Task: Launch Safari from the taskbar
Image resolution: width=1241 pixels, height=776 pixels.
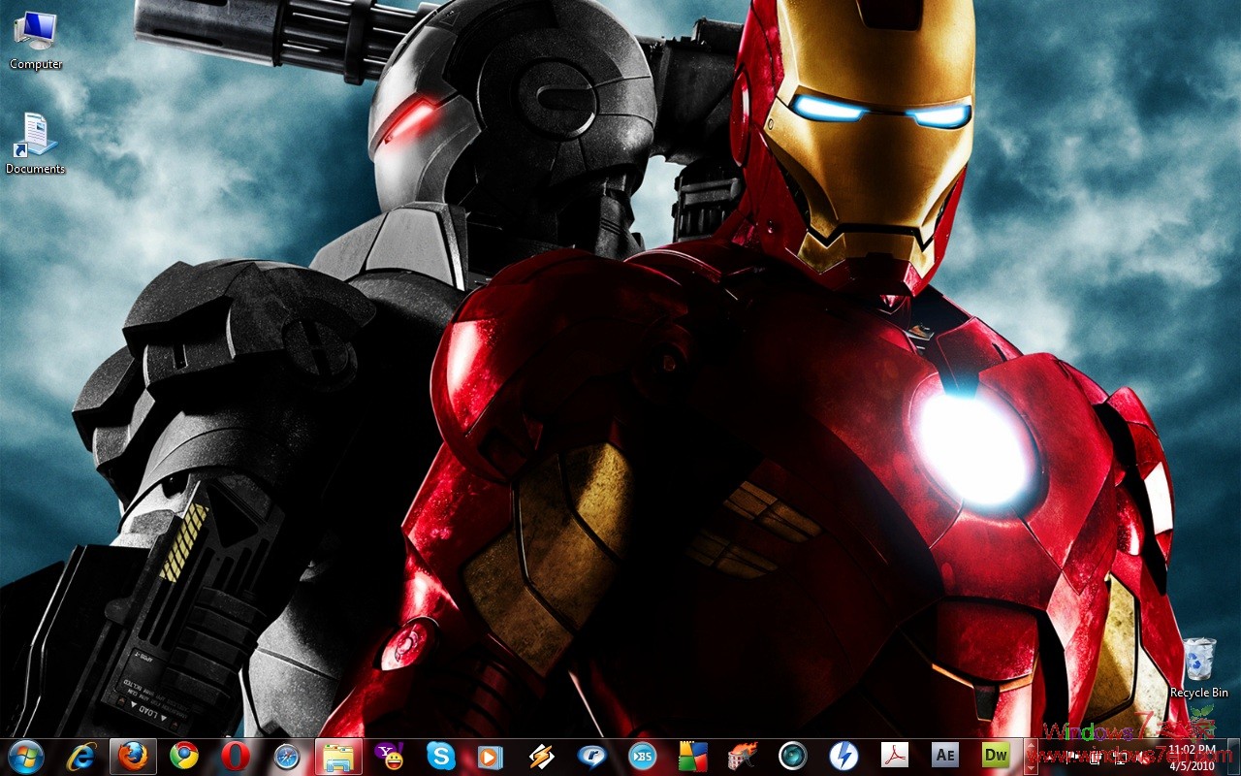Action: 284,757
